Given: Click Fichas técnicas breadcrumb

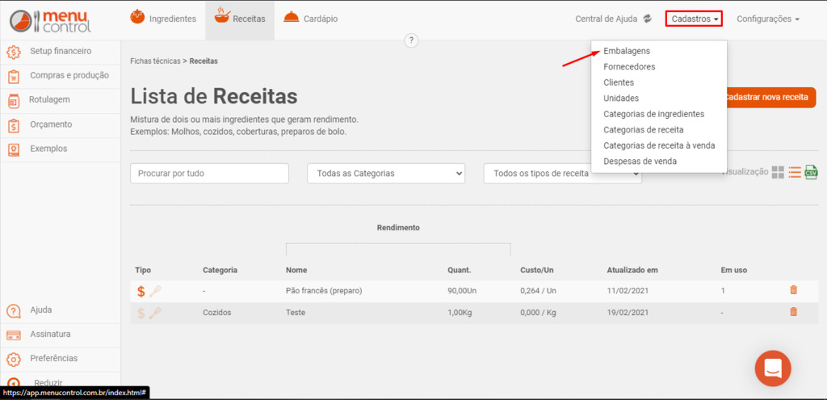Looking at the screenshot, I should pos(155,61).
